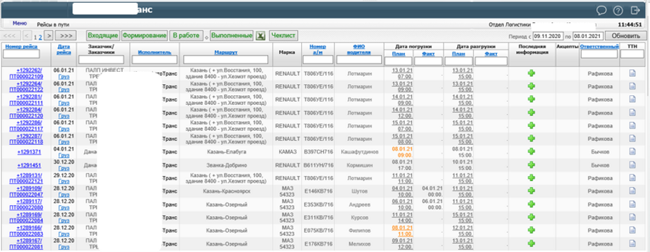
Task: Open the Меню menu
Action: 19,23
